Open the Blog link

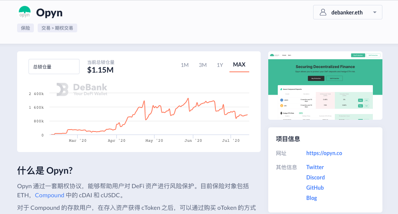click(x=312, y=198)
